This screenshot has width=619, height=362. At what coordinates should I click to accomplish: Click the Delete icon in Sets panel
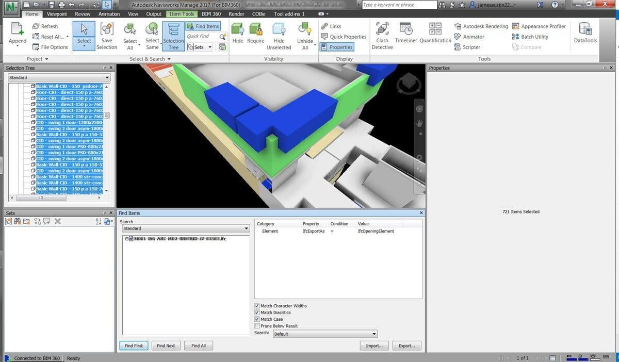pos(58,221)
